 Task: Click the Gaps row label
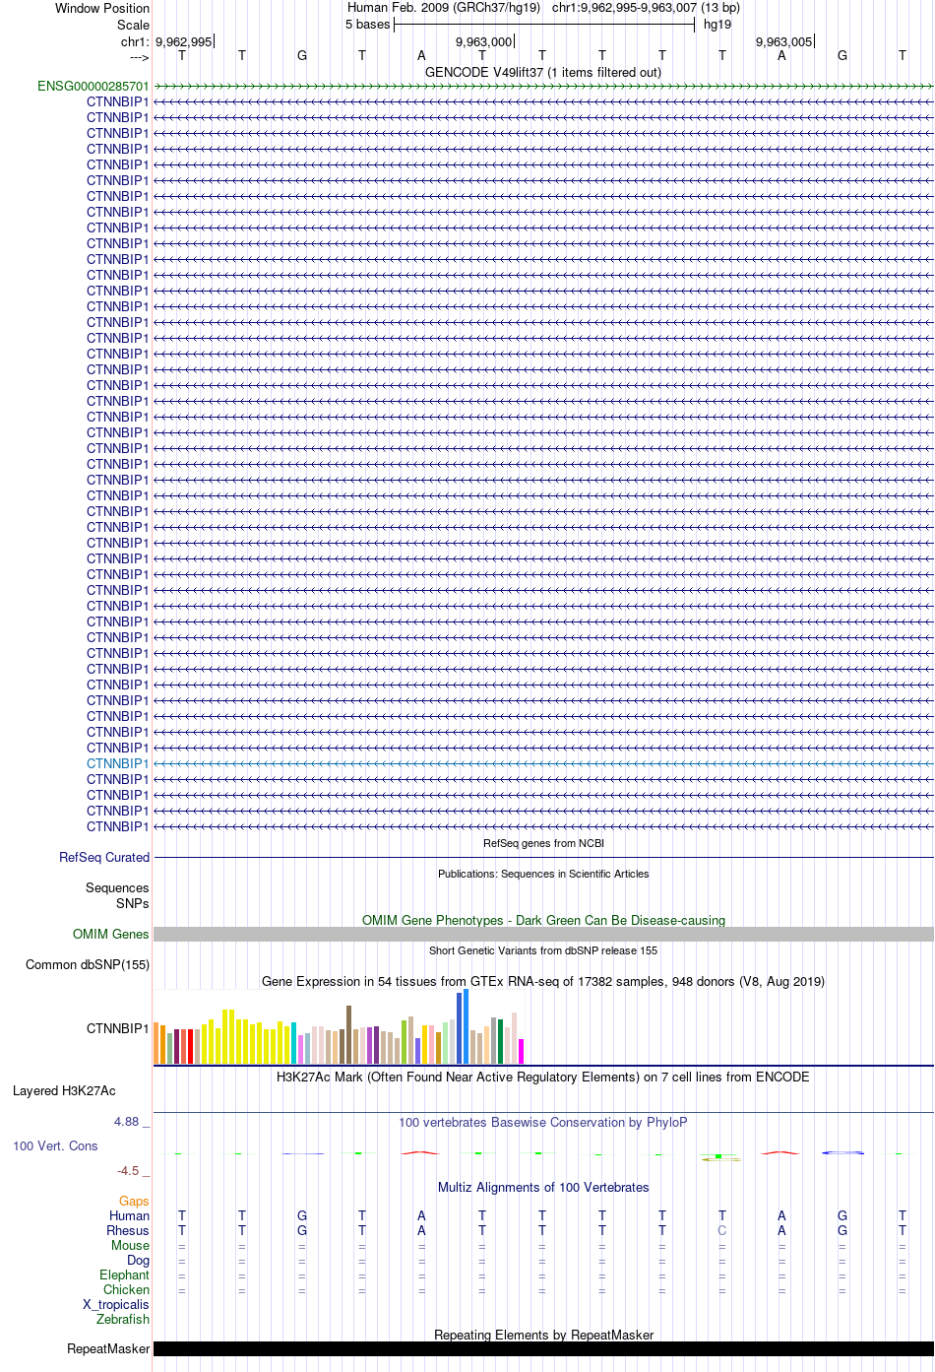coord(134,1201)
